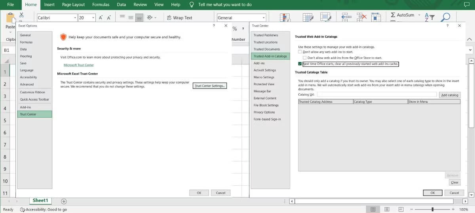This screenshot has height=213, width=475.
Task: Uncheck "Next time Office starts, clear" cache option
Action: [x=300, y=64]
